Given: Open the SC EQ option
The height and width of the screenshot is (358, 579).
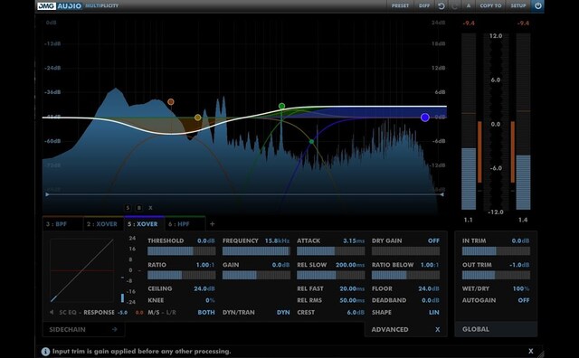Looking at the screenshot, I should point(68,312).
